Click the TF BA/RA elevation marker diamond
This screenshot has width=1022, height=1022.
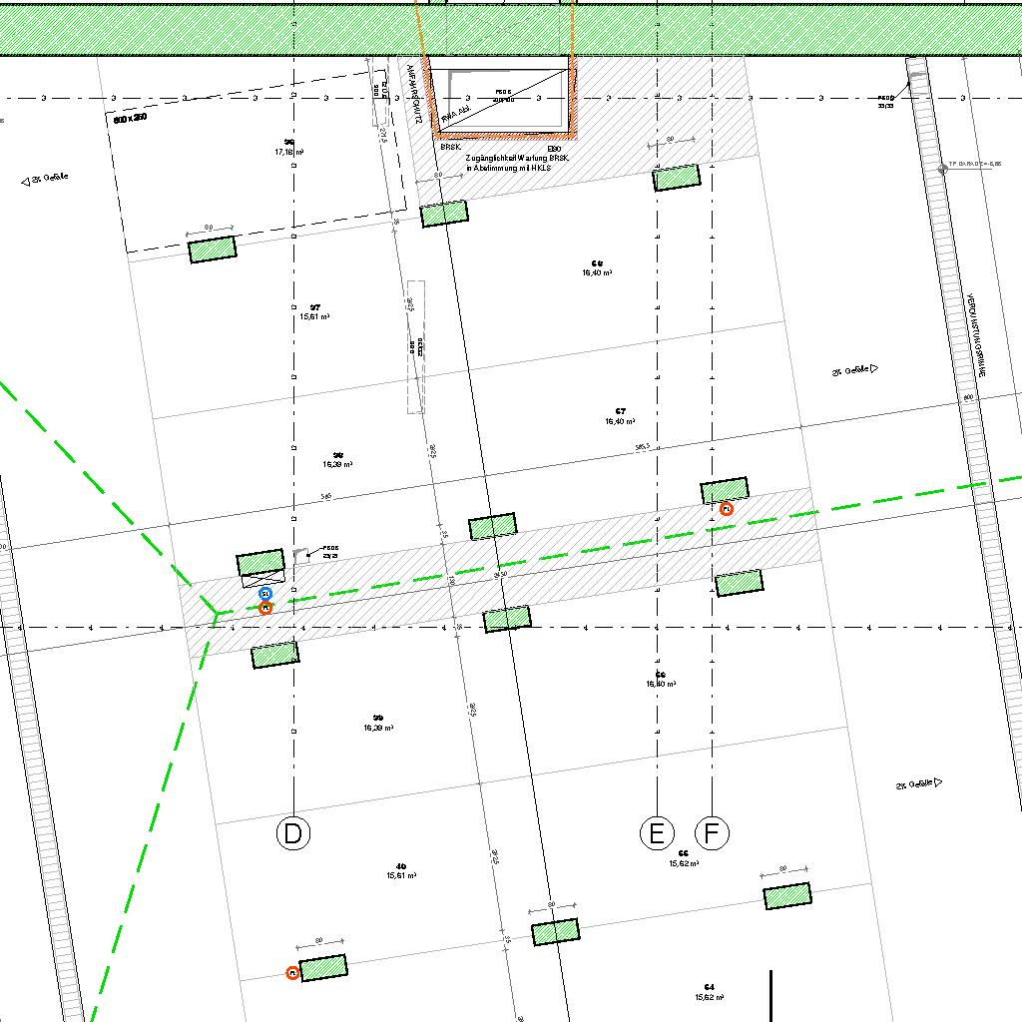(942, 169)
